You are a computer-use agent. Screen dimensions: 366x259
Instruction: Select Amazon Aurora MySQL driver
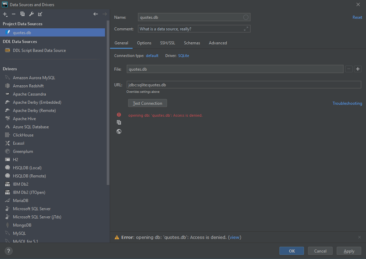point(52,77)
